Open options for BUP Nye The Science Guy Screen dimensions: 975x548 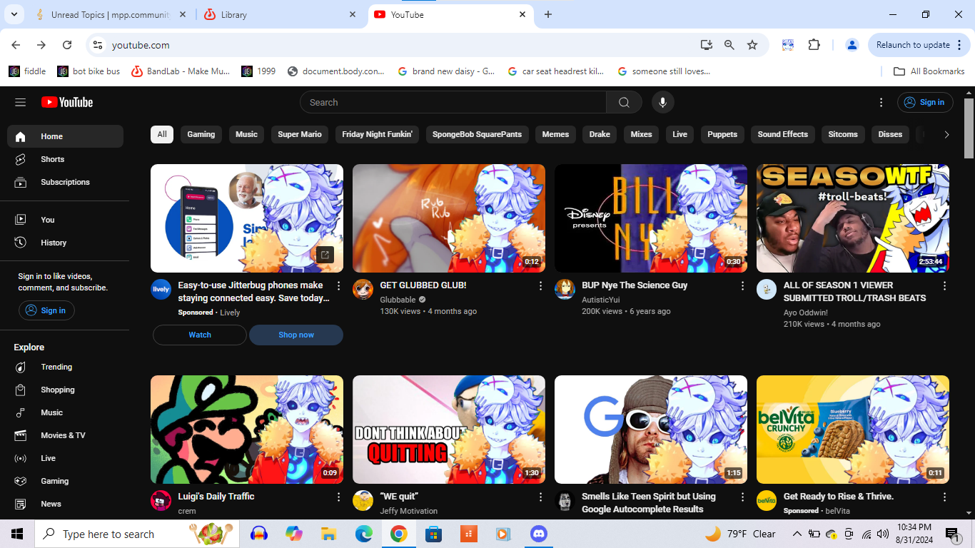pyautogui.click(x=742, y=285)
